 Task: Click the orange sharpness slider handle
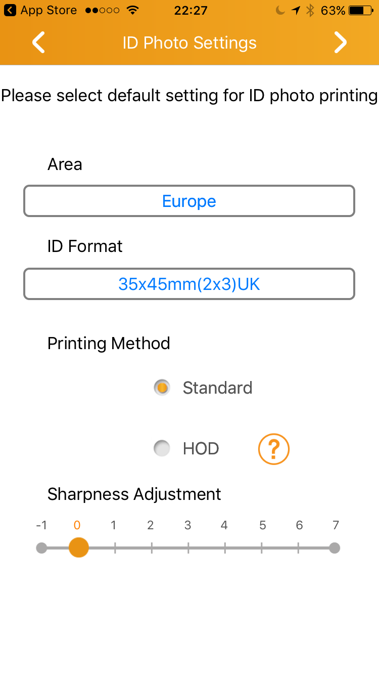pos(78,547)
